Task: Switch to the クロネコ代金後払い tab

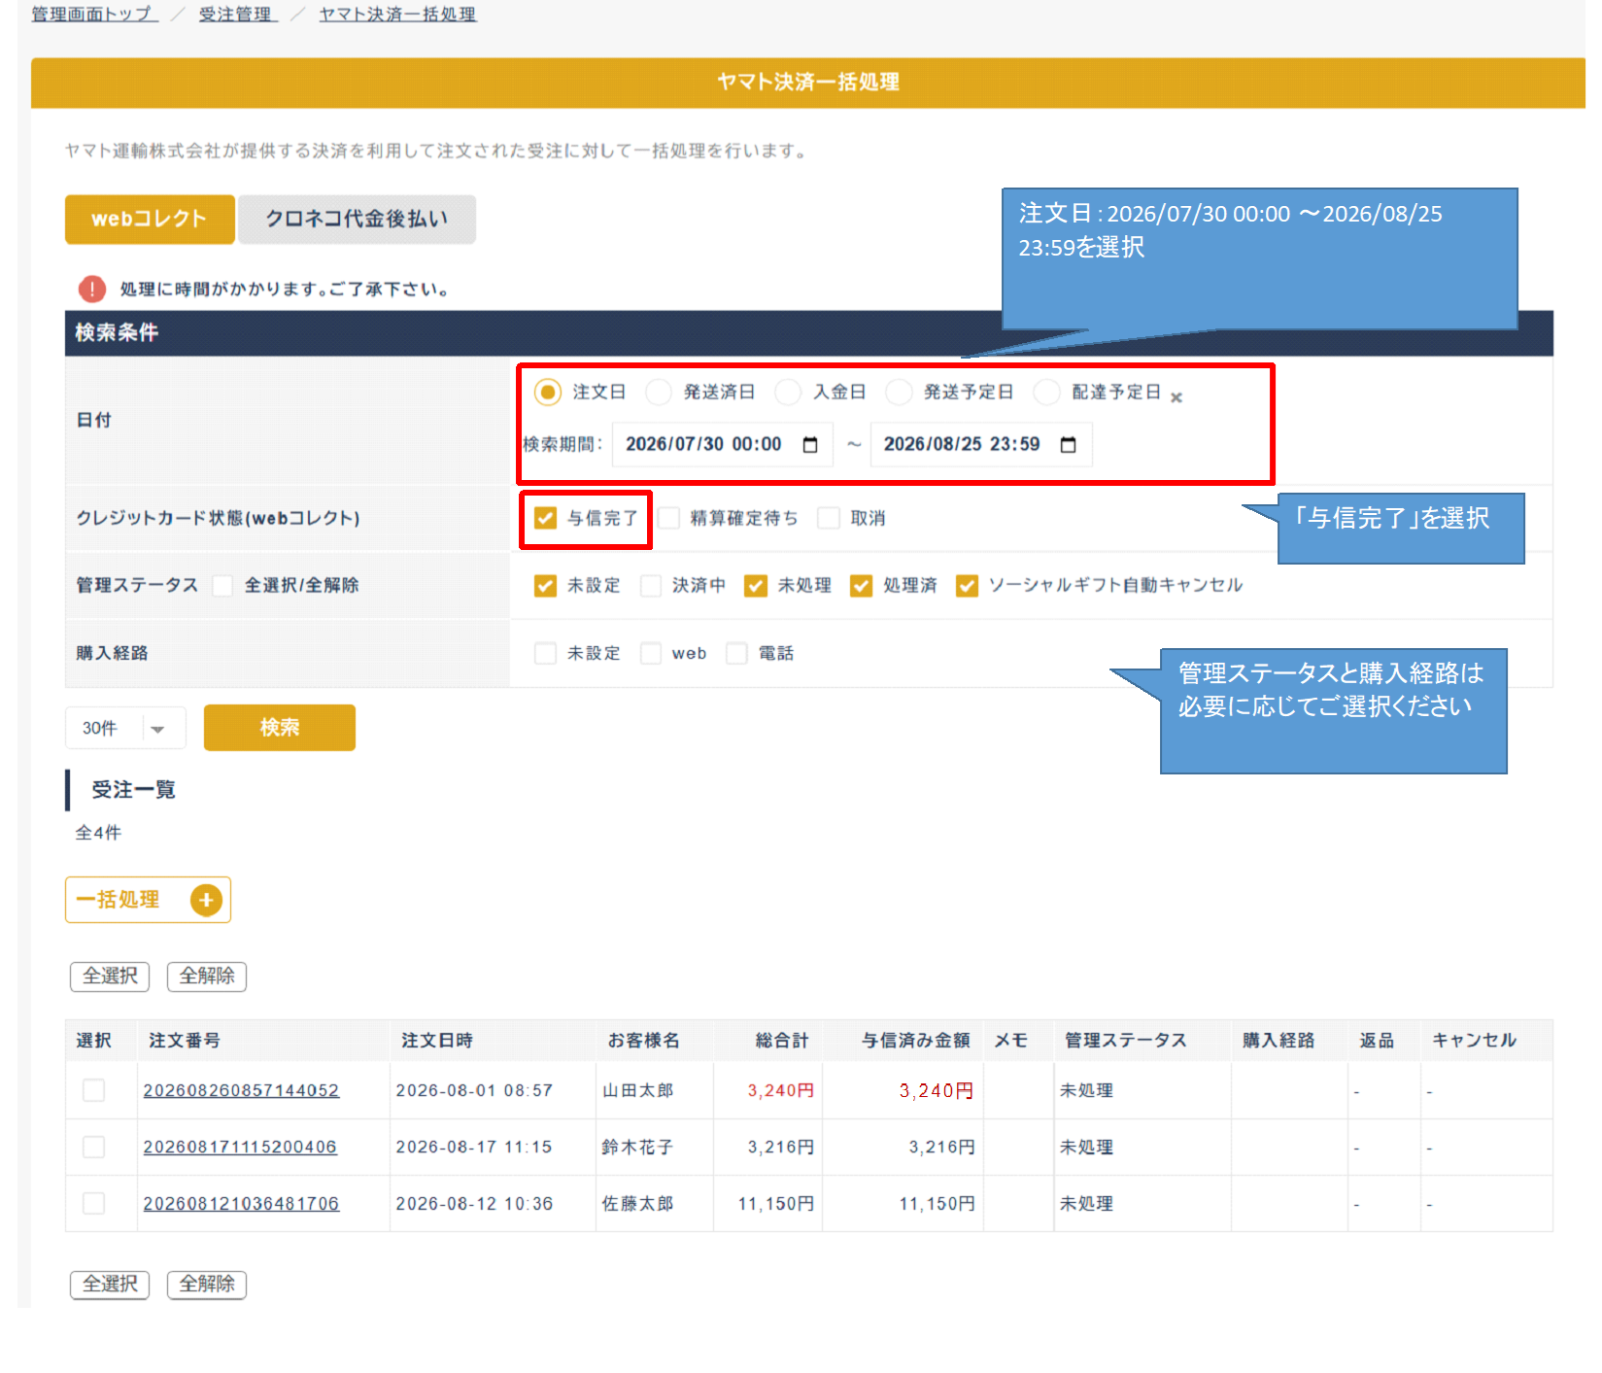Action: pyautogui.click(x=357, y=220)
